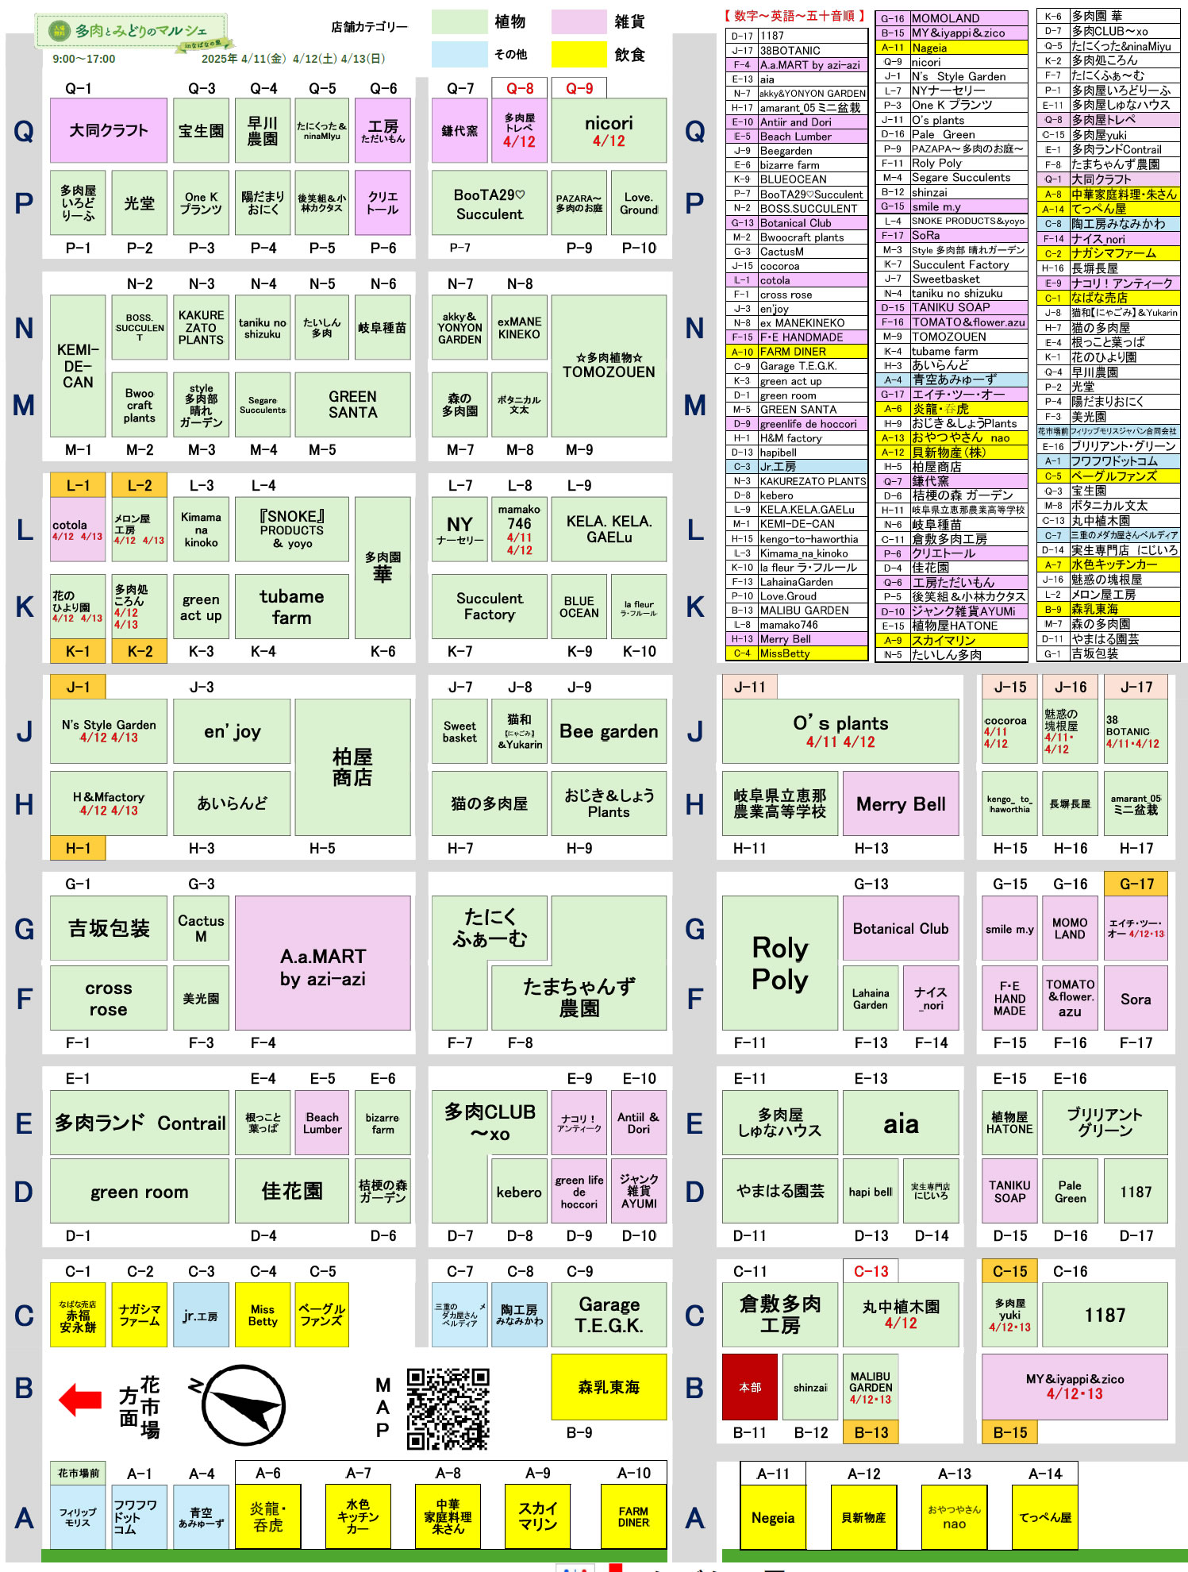The height and width of the screenshot is (1572, 1188).
Task: Select the tubame farm booth on the map
Action: 291,607
